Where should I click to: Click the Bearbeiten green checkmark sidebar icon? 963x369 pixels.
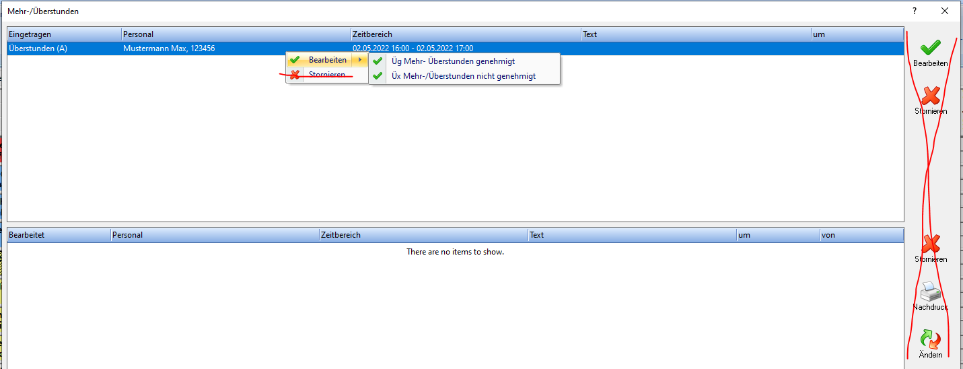[x=930, y=48]
